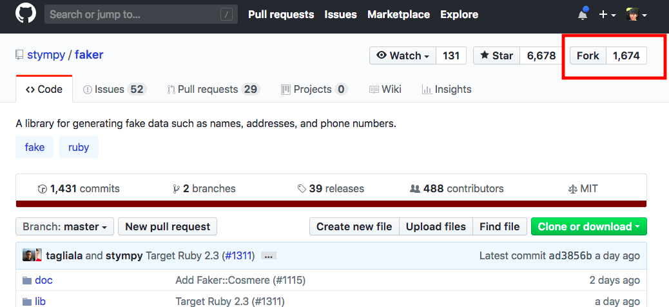Screen dimensions: 669x307
Task: Open the Insights tab
Action: (446, 89)
